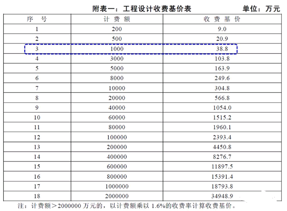Select the cell with value 4450.8
Screen dimensions: 287x211
[222, 147]
